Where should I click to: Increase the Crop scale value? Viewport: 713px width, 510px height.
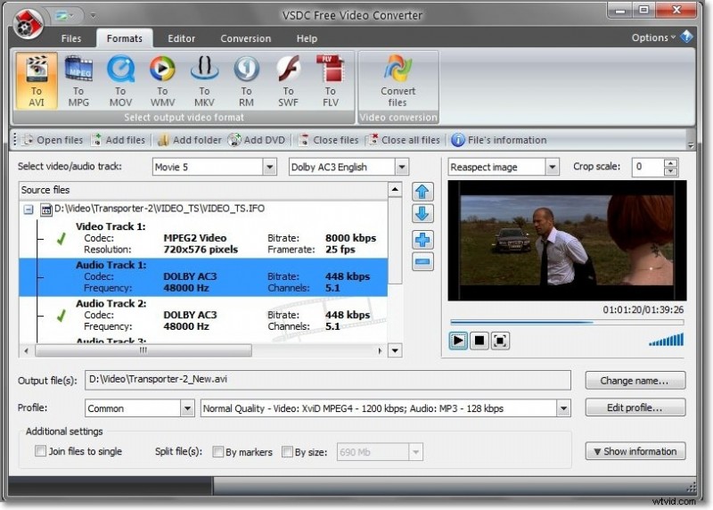coord(671,163)
